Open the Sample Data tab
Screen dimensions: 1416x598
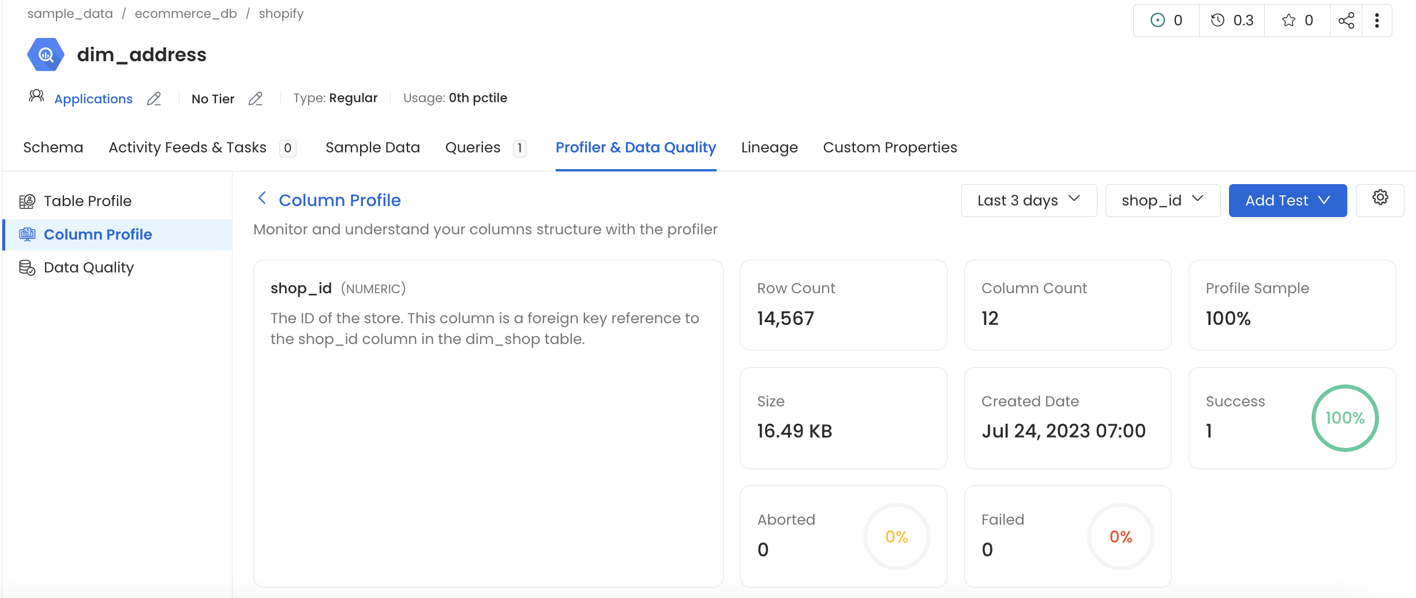pos(372,148)
